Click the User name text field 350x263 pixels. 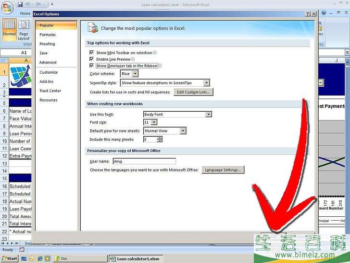[144, 161]
